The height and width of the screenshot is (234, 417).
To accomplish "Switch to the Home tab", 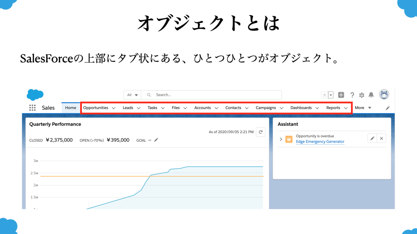I will 71,107.
